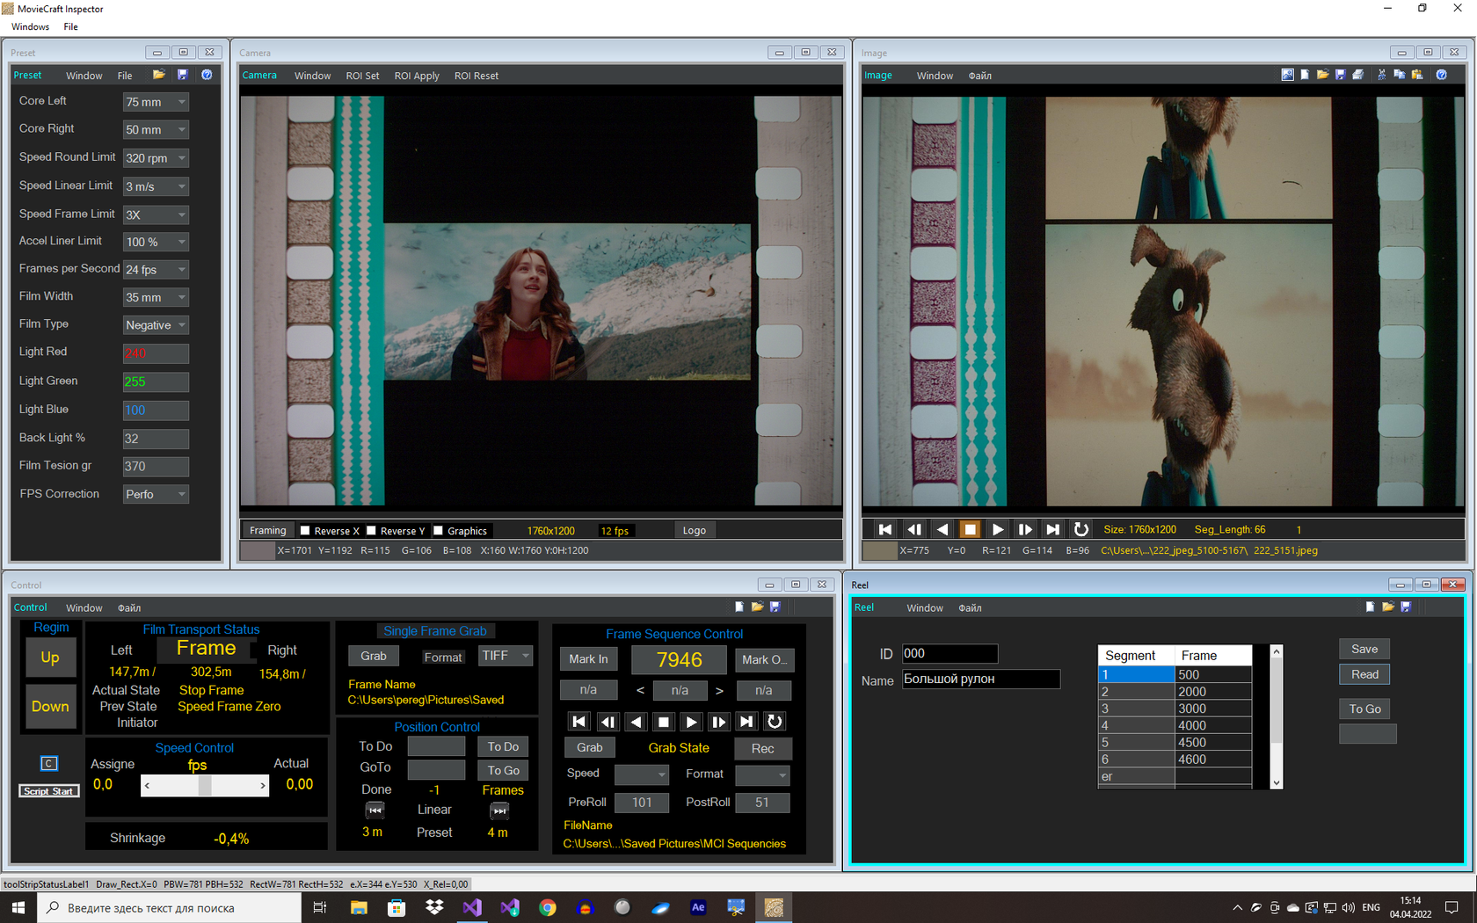Save the reel using the Reel toolbar floppy icon
Screen dimensions: 1477x923
coord(1406,607)
